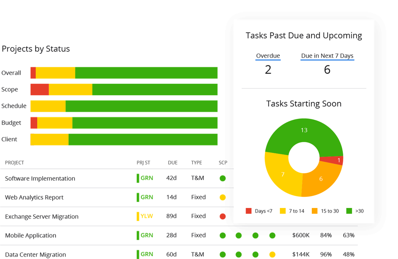Click the GRN status indicator for Software Implementation
This screenshot has height=259, width=398.
pyautogui.click(x=147, y=179)
